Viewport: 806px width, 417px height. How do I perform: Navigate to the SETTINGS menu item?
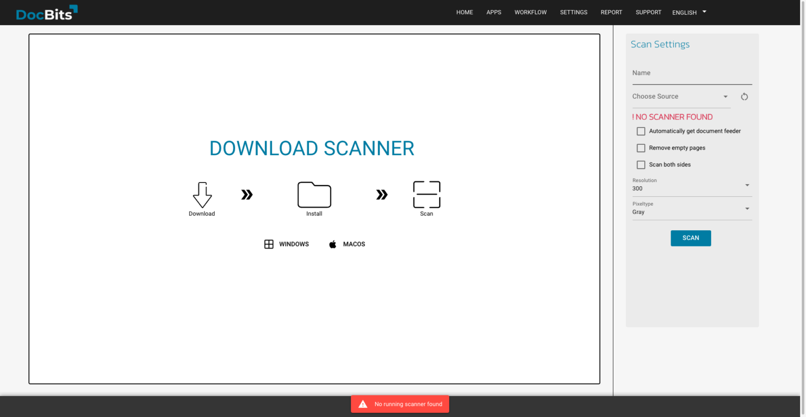[574, 12]
